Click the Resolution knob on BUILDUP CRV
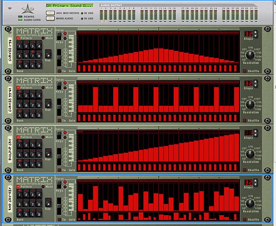The width and height of the screenshot is (276, 226). pos(250,154)
